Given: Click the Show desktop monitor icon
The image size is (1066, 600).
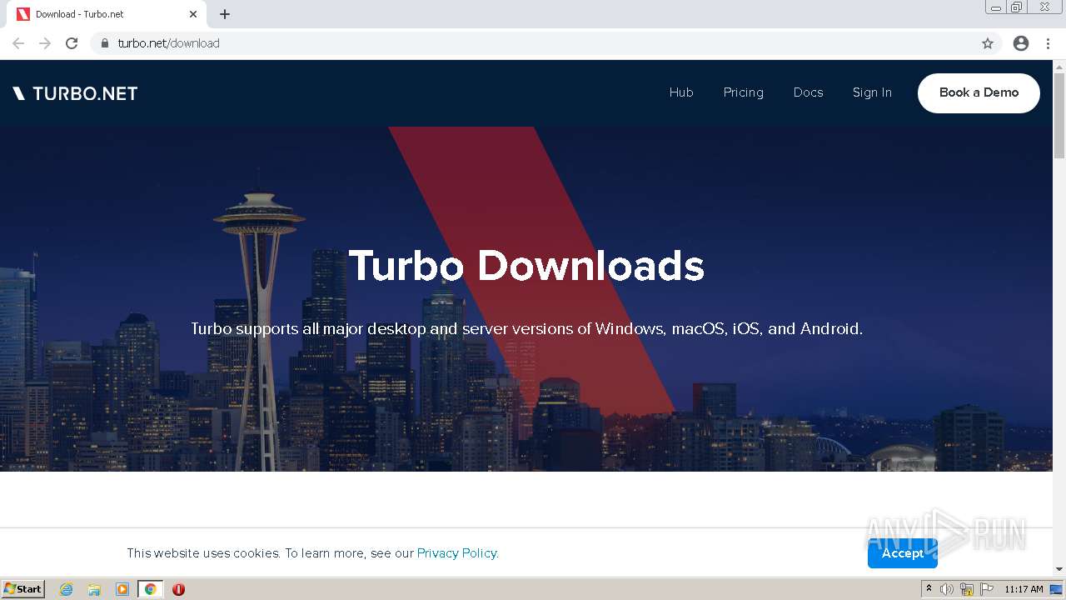Looking at the screenshot, I should 1057,589.
